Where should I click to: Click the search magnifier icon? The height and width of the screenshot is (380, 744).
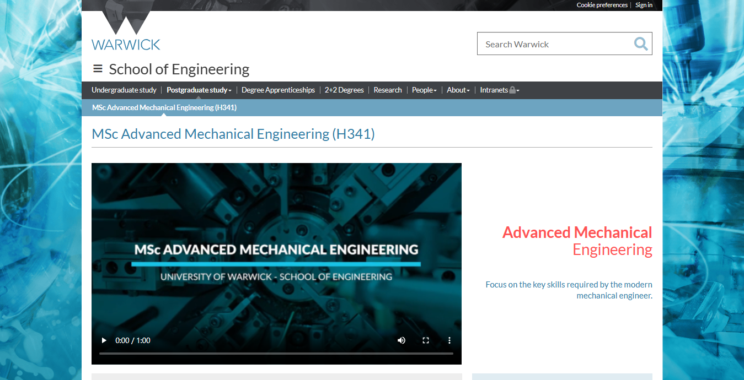coord(640,44)
